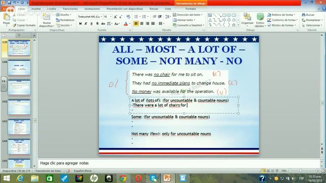
Task: Click the line spacing icon
Action: (x=168, y=17)
